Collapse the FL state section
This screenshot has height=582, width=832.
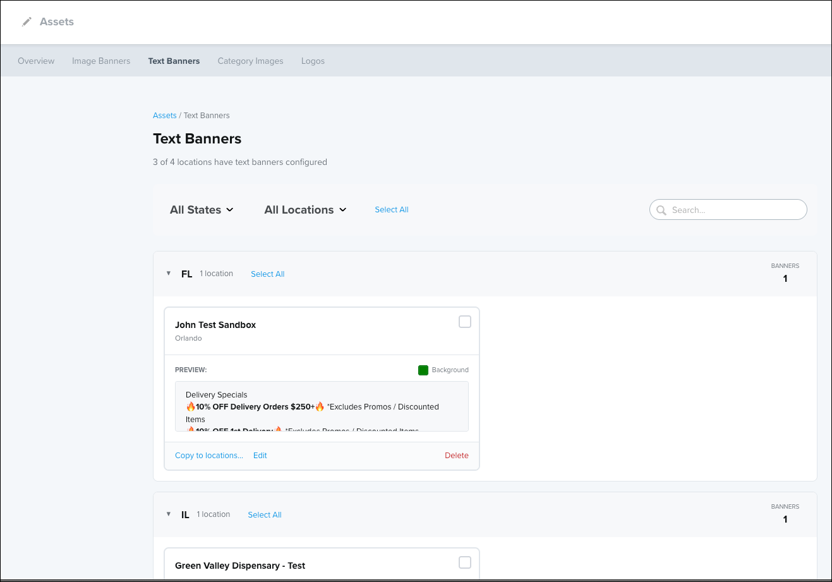[169, 274]
